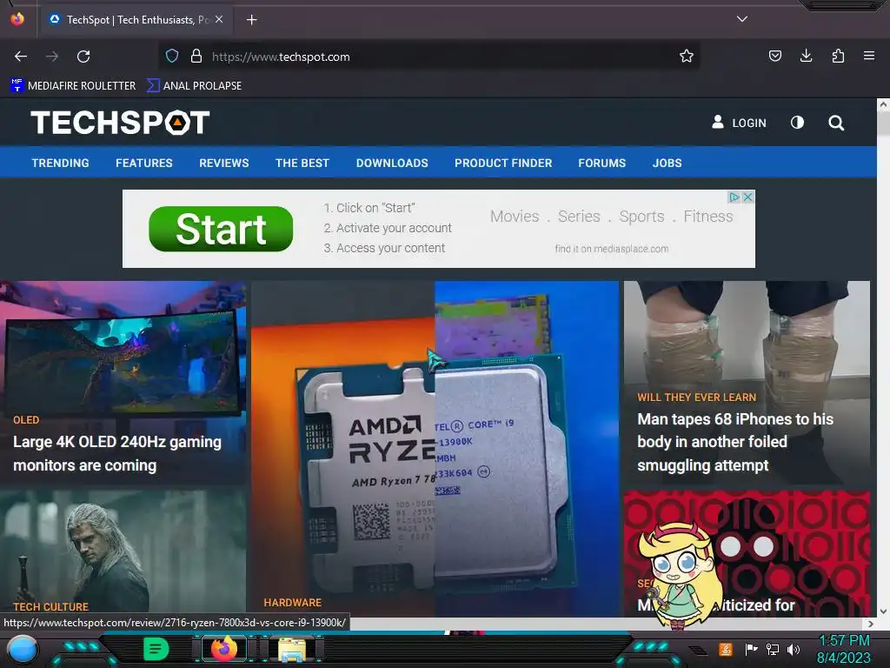Go to REVIEWS

pos(223,163)
